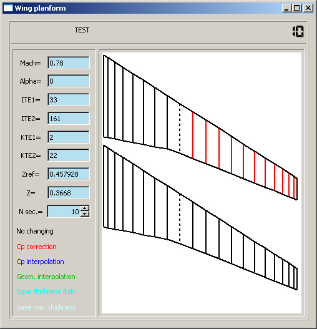Click the Wing planform window title icon

[x=8, y=8]
